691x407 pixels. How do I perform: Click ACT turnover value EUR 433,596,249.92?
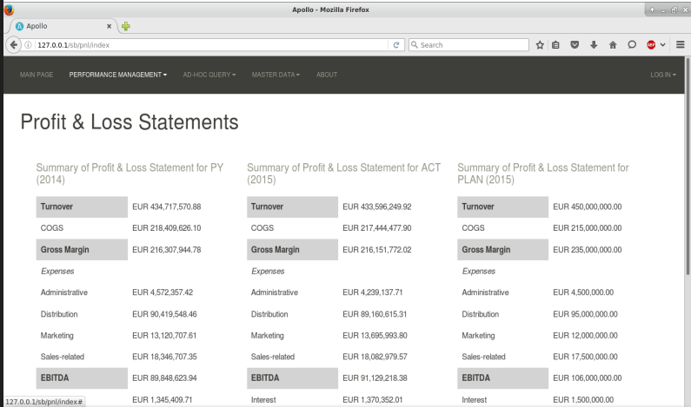pos(376,207)
